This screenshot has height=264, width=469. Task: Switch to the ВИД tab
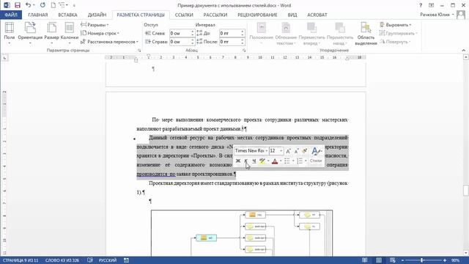[x=292, y=15]
